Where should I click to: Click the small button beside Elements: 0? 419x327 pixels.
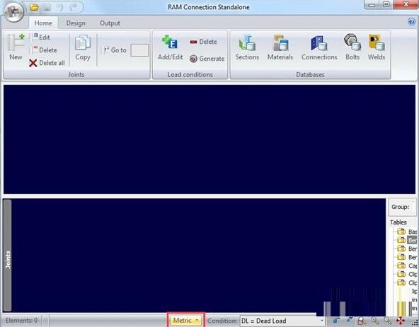45,321
